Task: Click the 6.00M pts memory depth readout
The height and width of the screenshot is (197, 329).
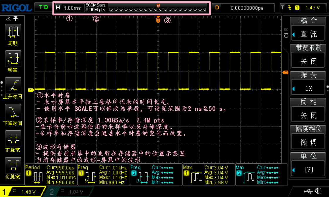Action: point(95,10)
